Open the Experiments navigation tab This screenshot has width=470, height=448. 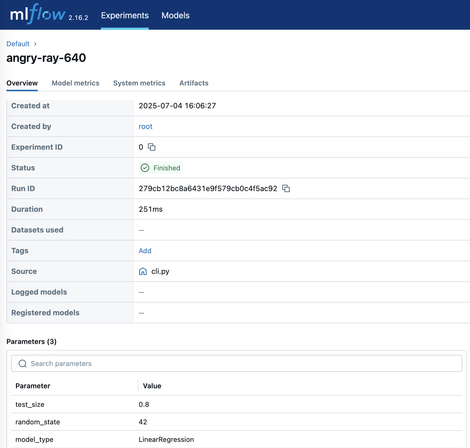[x=125, y=15]
